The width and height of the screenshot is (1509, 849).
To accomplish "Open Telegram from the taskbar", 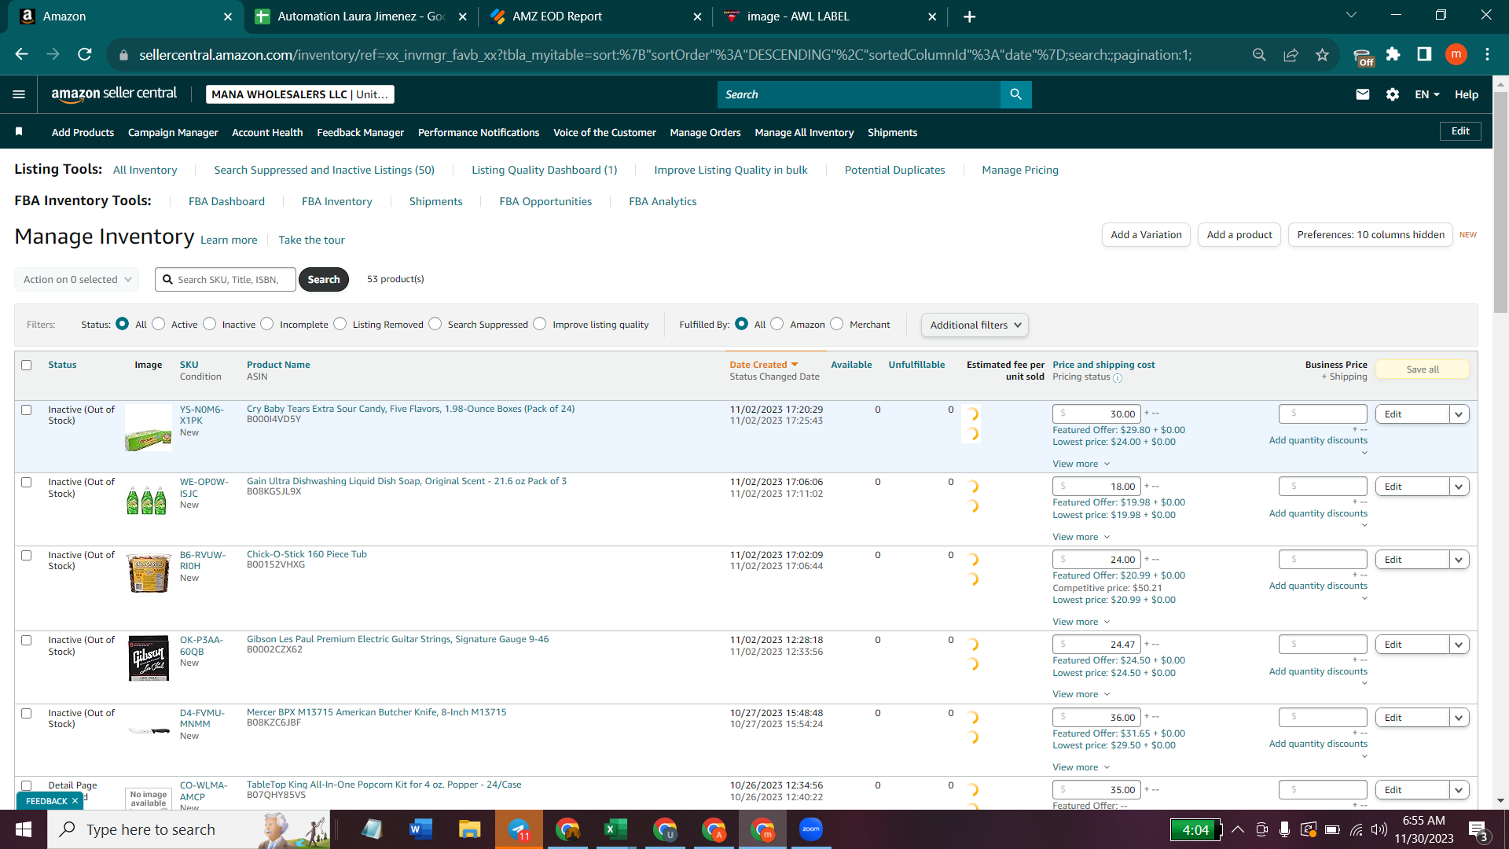I will (519, 829).
